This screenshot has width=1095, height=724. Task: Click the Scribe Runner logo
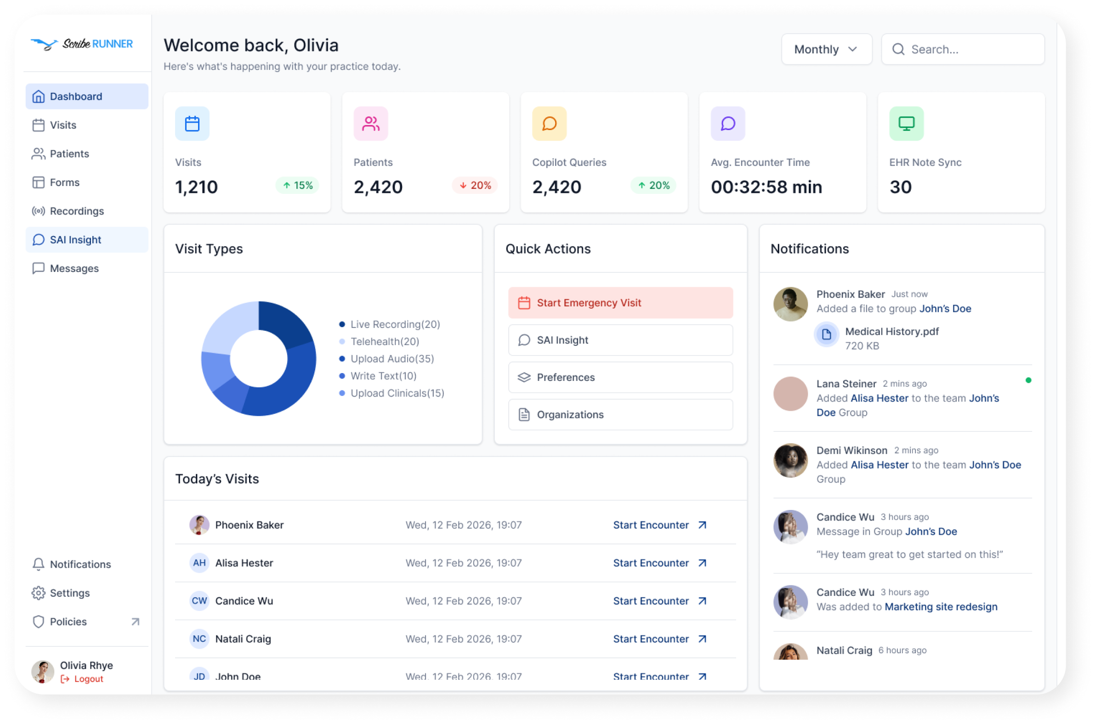point(82,44)
